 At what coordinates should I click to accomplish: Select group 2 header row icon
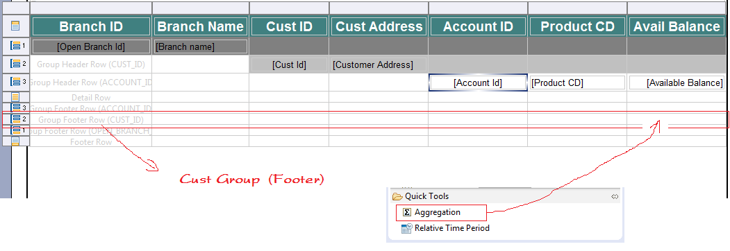[15, 64]
